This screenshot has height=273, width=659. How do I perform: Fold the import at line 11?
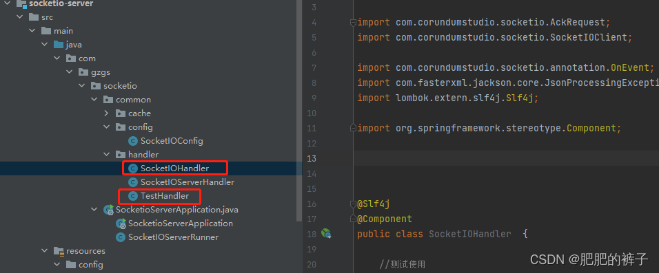coord(353,129)
